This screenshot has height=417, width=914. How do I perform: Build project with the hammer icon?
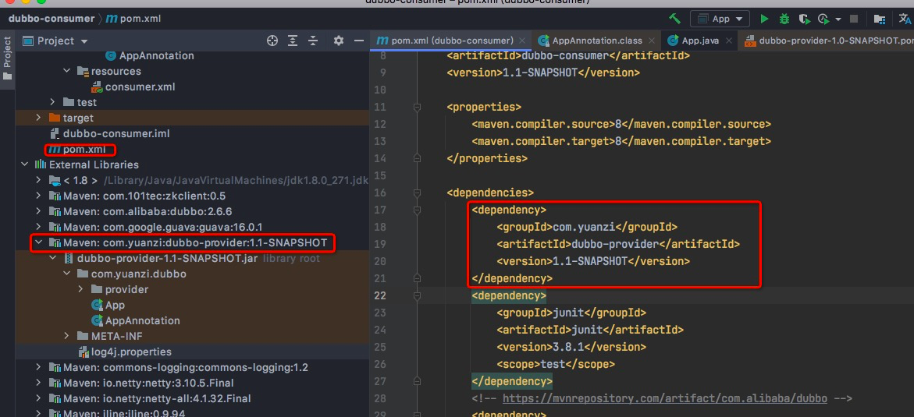pyautogui.click(x=675, y=19)
